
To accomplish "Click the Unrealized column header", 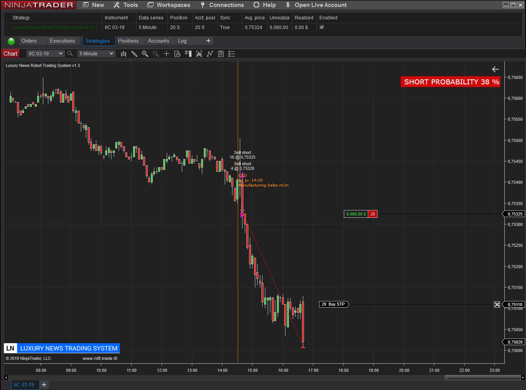I will click(x=280, y=18).
